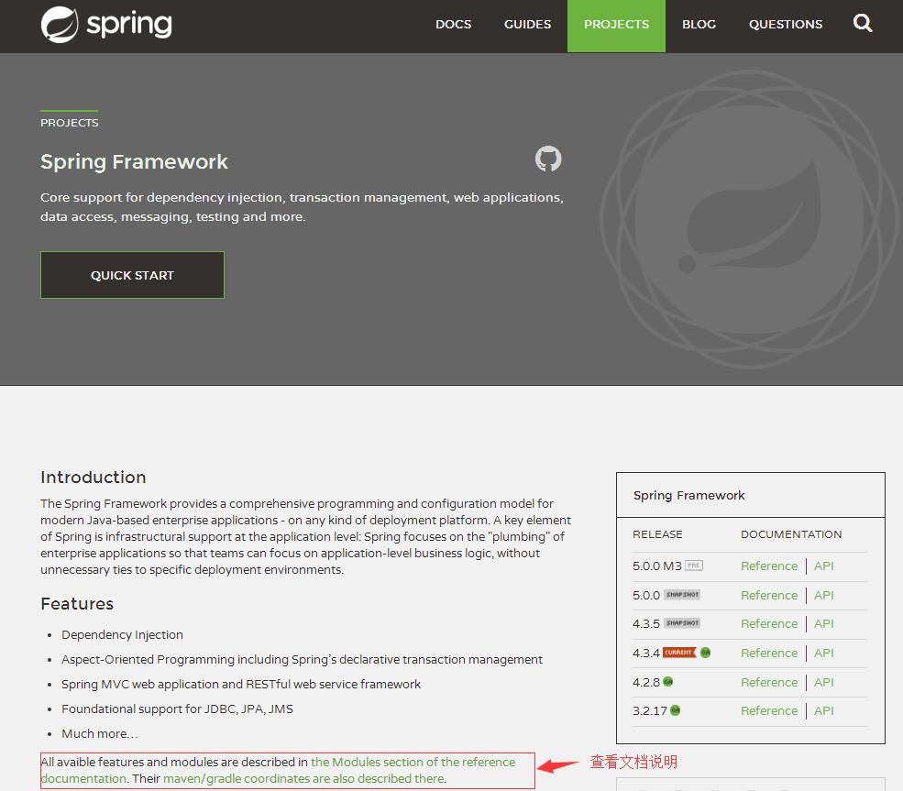Click the 5.0.0 M3 version label
903x791 pixels.
pyautogui.click(x=657, y=566)
